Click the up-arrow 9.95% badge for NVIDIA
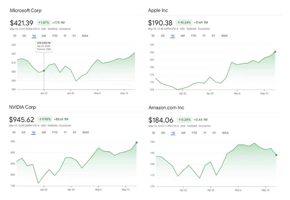The width and height of the screenshot is (290, 200). point(45,119)
